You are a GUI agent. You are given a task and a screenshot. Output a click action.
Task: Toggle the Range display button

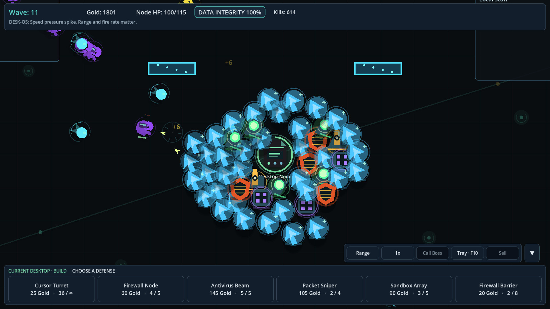363,253
